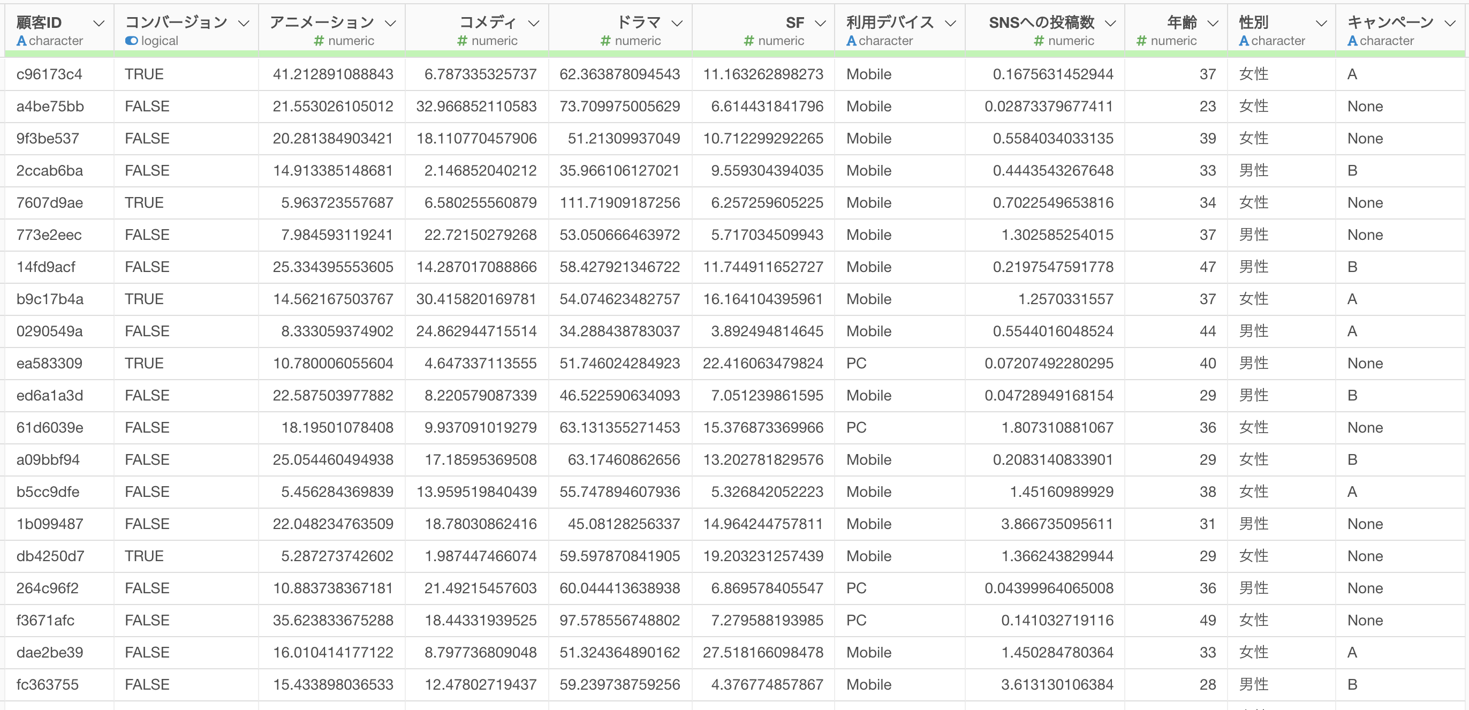Click the PC device cell in row 61d6039e
Viewport: 1469px width, 710px height.
[857, 428]
